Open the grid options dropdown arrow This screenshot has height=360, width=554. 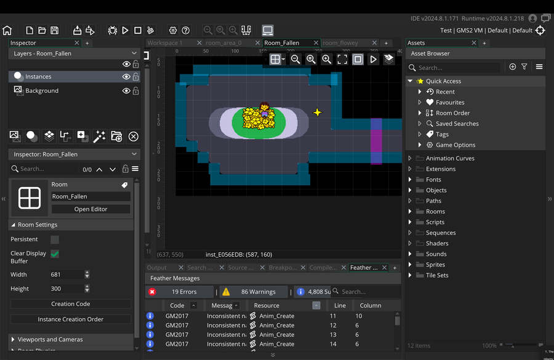click(x=283, y=59)
